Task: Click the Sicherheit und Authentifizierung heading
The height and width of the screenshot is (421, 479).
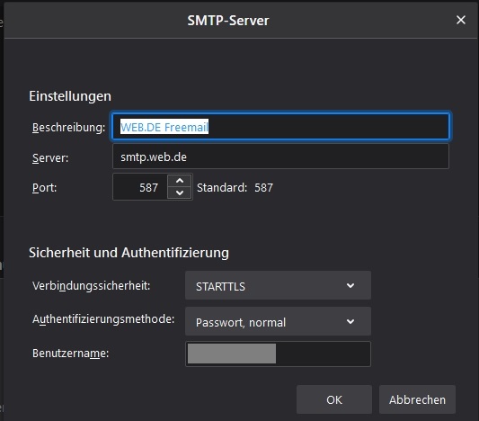Action: pos(129,253)
